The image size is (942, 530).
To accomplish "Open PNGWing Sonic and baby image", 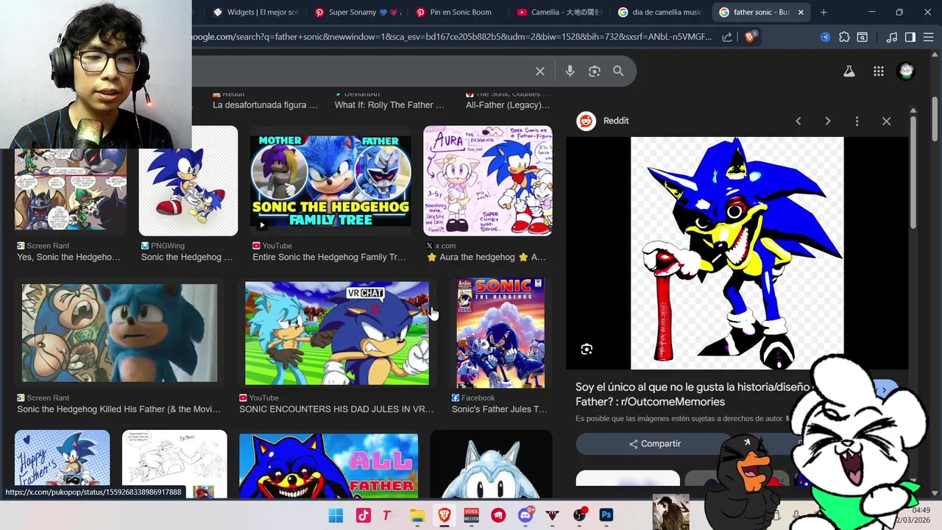I will pyautogui.click(x=188, y=180).
